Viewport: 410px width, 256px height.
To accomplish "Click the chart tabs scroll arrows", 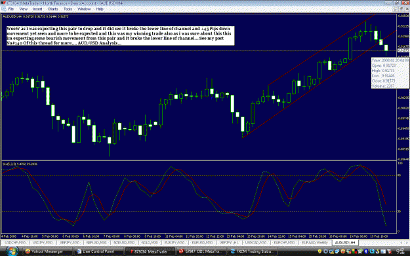I will coord(404,243).
